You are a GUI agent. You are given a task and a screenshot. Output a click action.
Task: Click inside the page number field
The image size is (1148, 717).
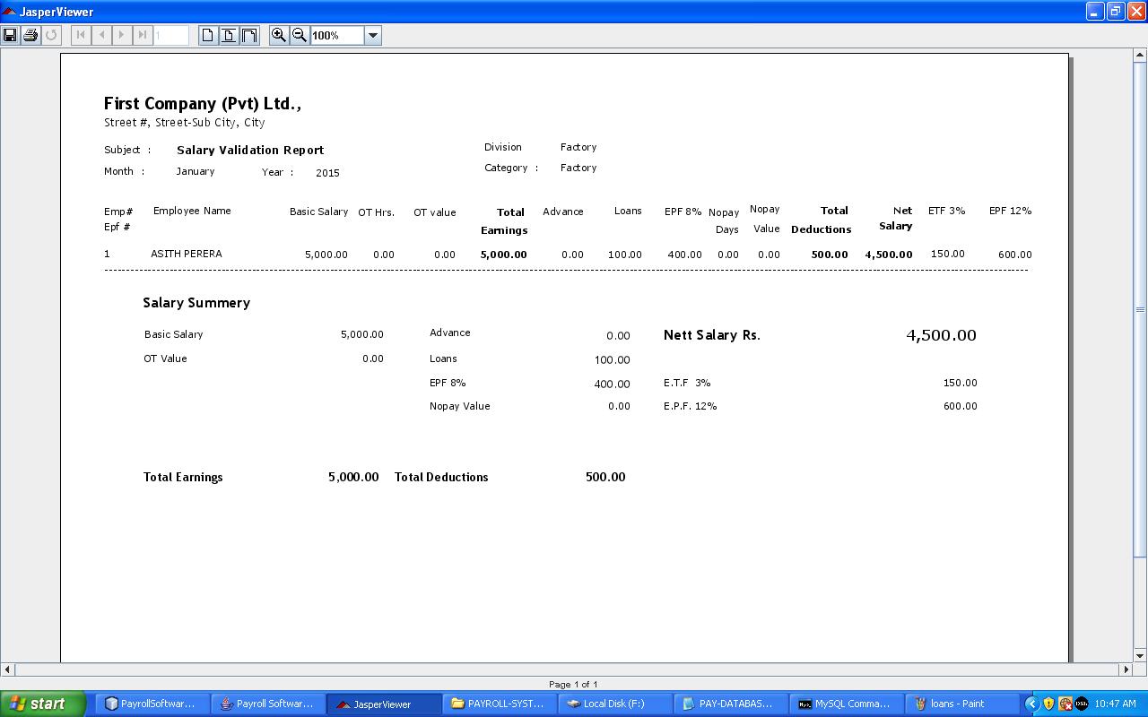tap(170, 35)
